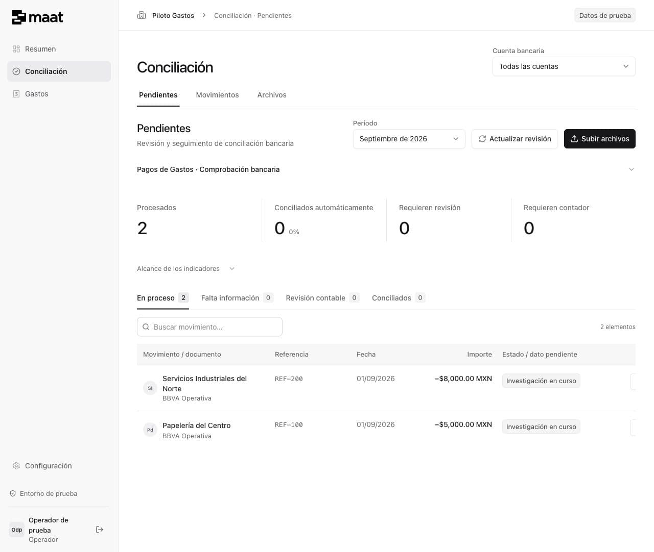Click the search magnifier icon

pyautogui.click(x=146, y=327)
